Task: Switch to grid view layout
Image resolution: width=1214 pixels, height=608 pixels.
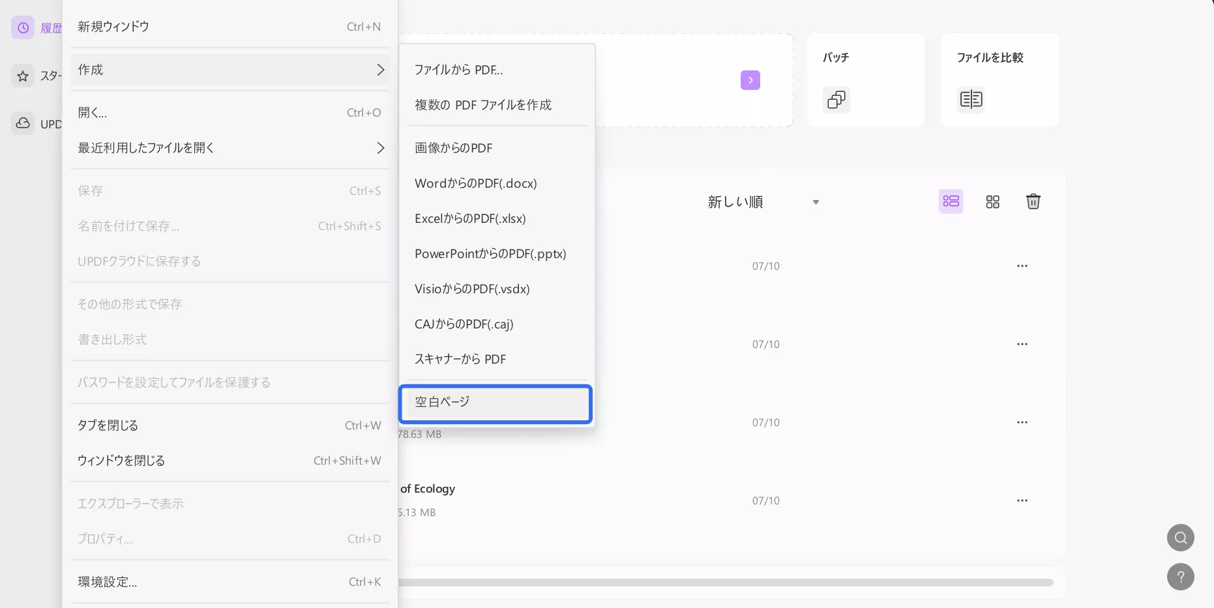Action: 992,201
